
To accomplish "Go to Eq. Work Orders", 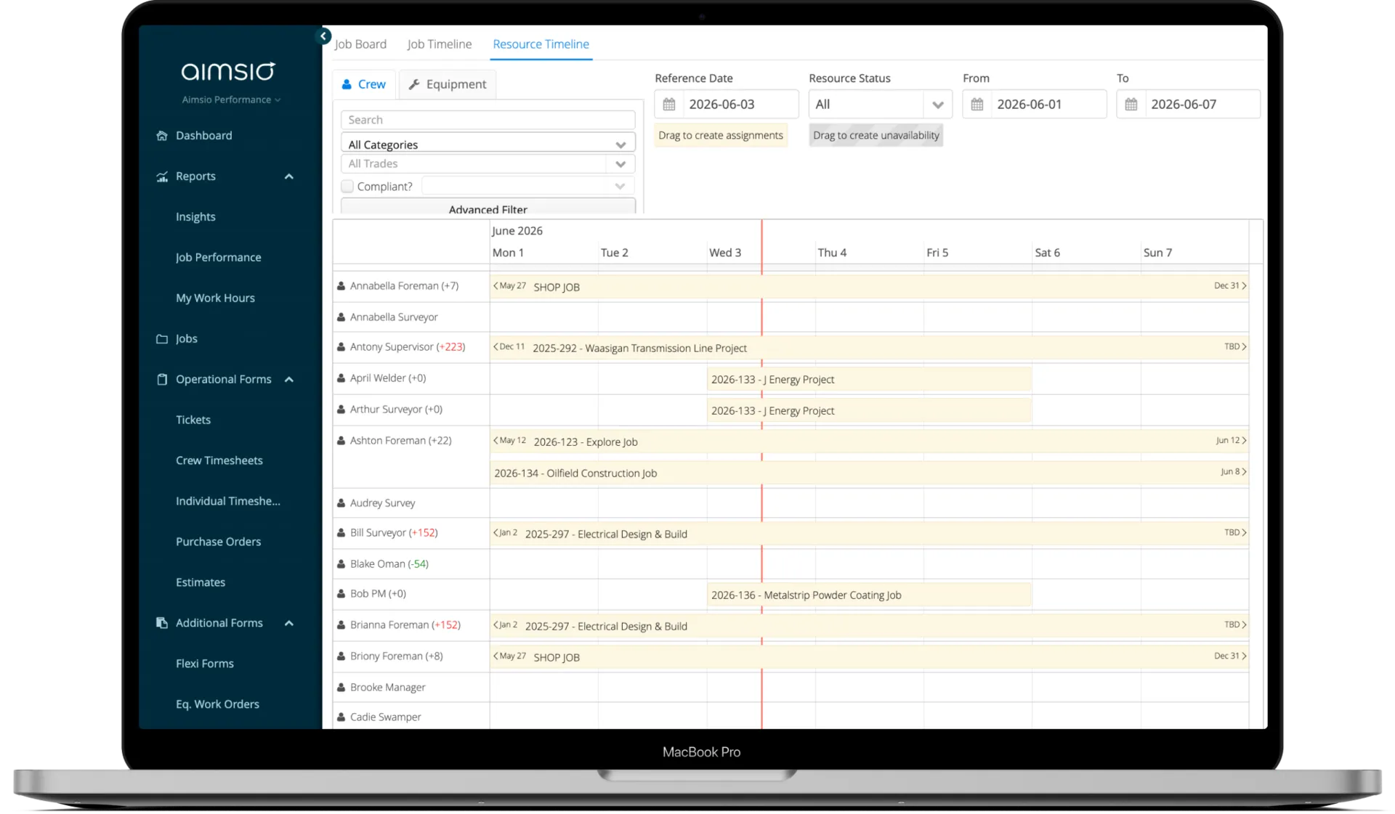I will tap(217, 704).
